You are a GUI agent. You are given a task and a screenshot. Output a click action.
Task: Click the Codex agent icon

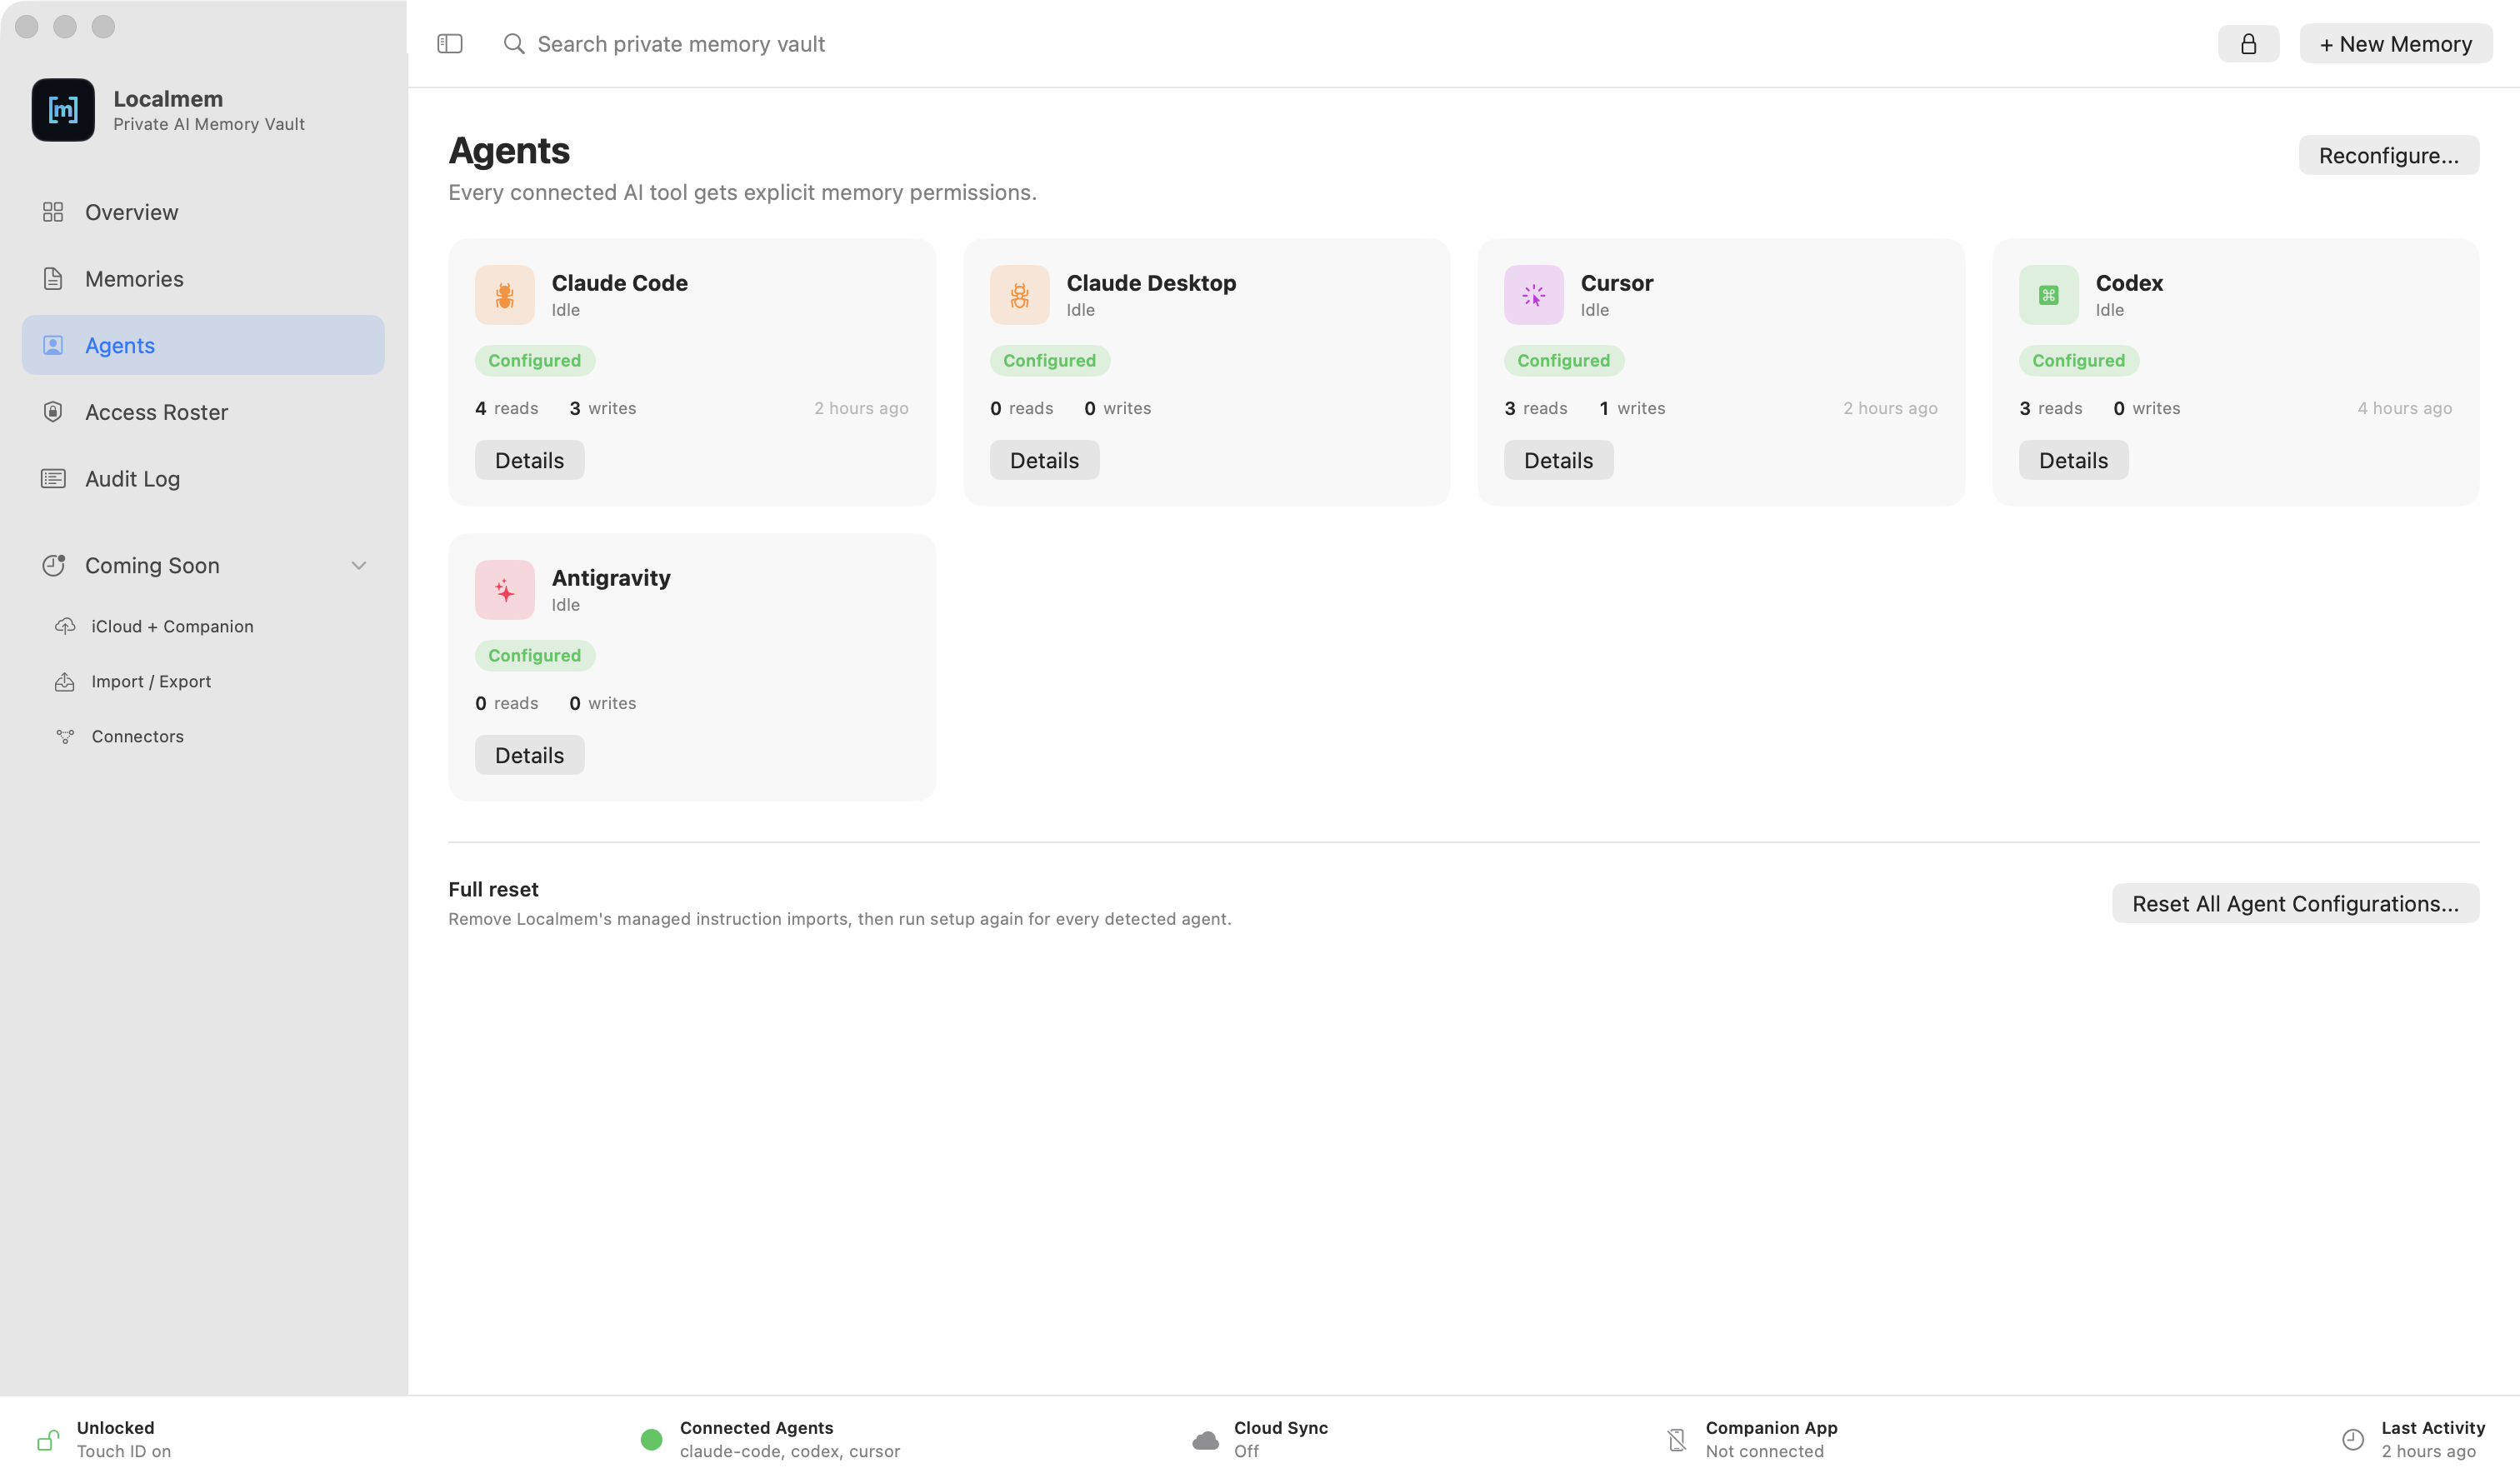pyautogui.click(x=2049, y=295)
